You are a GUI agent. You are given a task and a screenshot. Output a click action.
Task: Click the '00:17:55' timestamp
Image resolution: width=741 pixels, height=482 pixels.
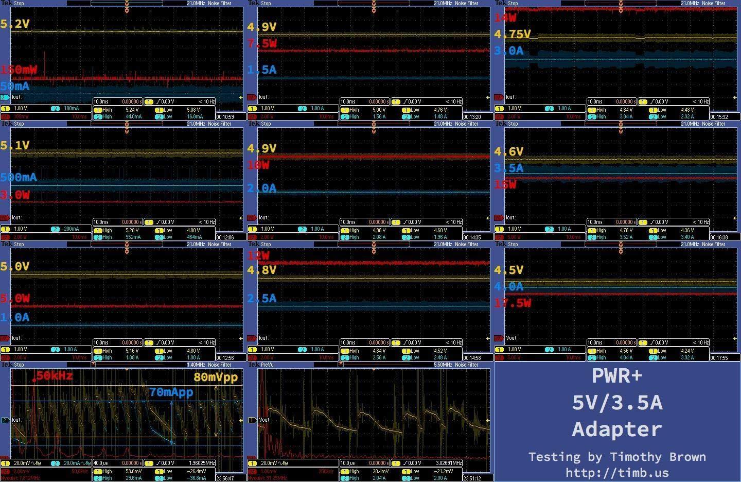coord(719,358)
